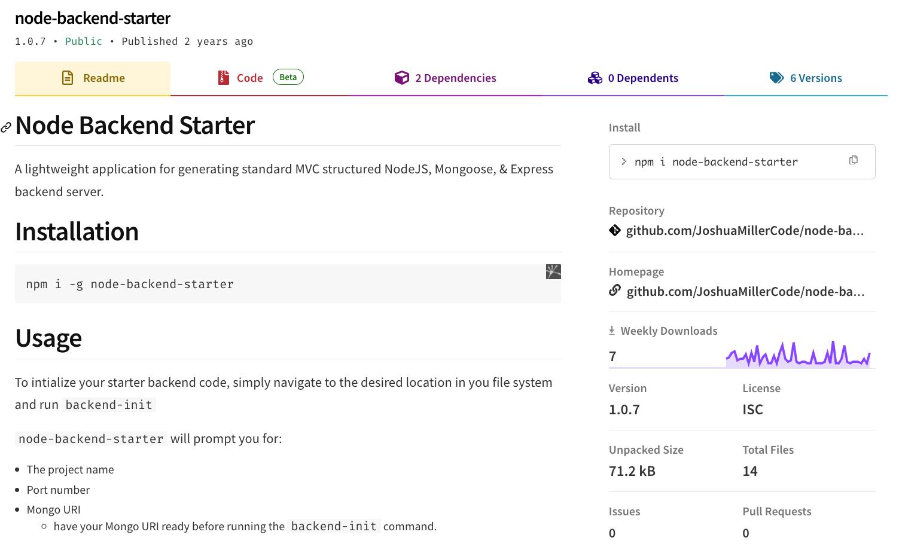Open the Repository GitHub link
The height and width of the screenshot is (547, 899).
coord(745,231)
